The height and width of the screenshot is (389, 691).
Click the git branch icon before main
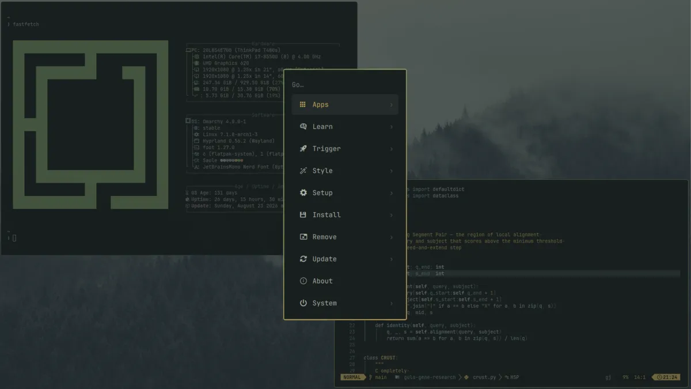(x=370, y=377)
